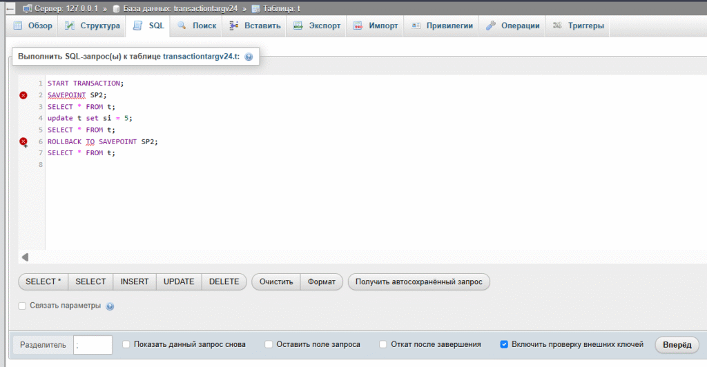This screenshot has height=367, width=707.
Task: Click the Структура tab icon
Action: tap(70, 26)
